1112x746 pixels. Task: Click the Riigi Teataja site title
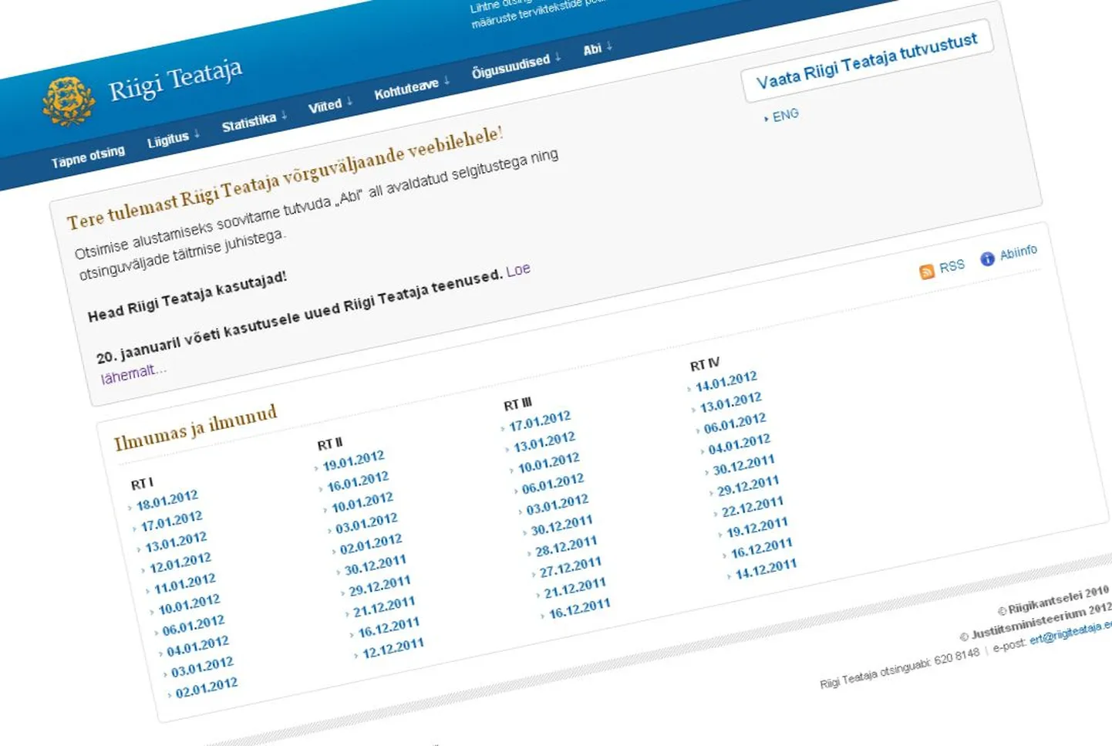pos(175,80)
